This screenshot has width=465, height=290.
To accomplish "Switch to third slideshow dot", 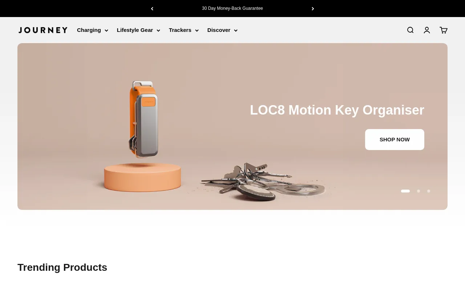I will pos(429,191).
